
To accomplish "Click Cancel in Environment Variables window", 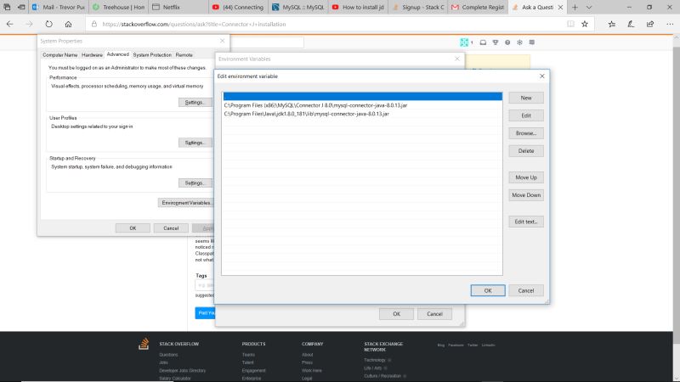I will pos(434,314).
